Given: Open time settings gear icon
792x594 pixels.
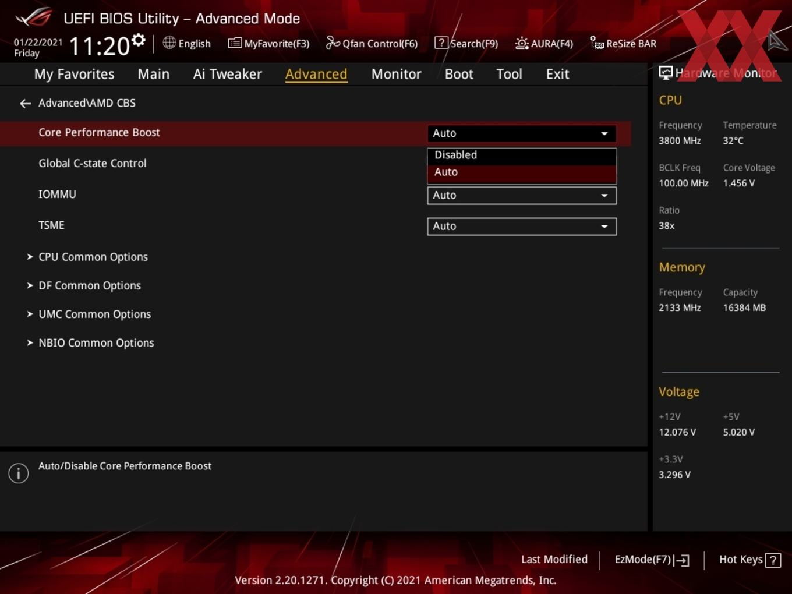Looking at the screenshot, I should (139, 40).
